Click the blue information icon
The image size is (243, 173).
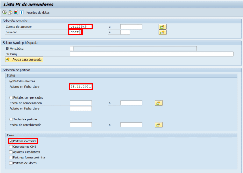(21, 13)
